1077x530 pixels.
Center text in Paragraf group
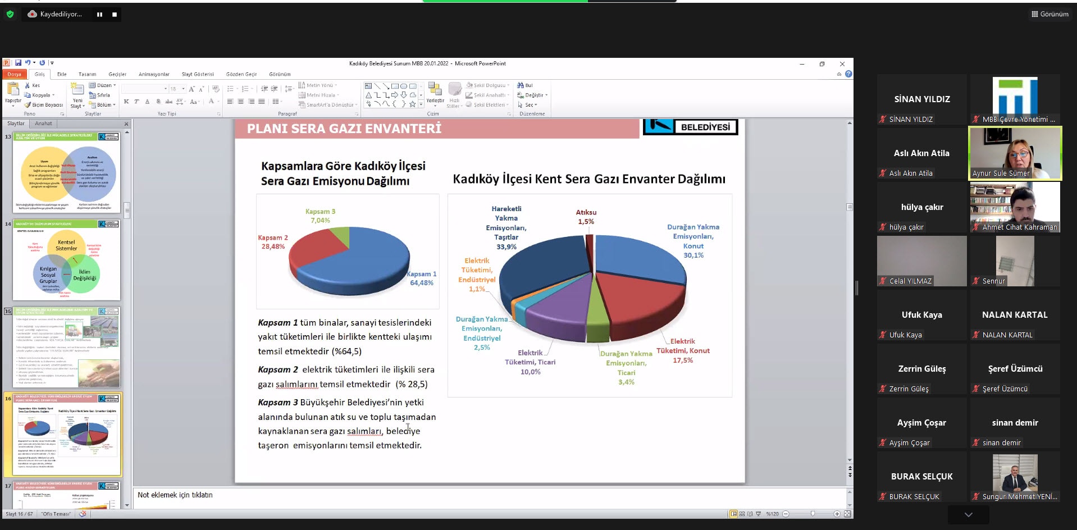tap(240, 102)
